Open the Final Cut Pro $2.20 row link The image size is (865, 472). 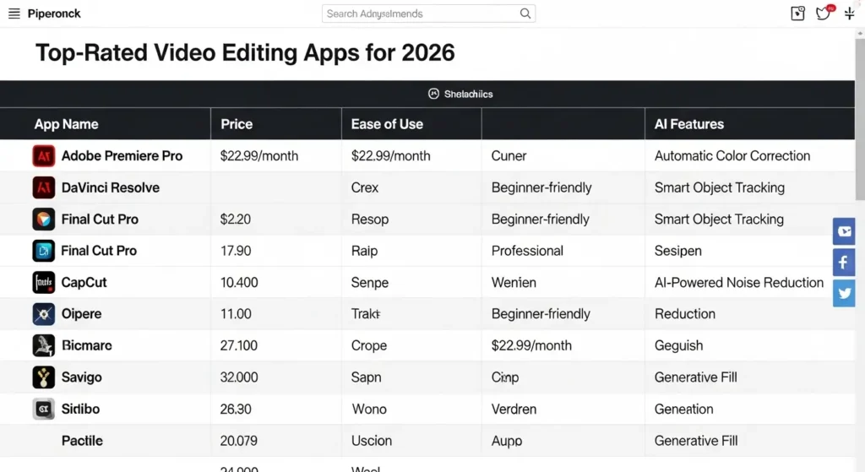[x=100, y=220]
